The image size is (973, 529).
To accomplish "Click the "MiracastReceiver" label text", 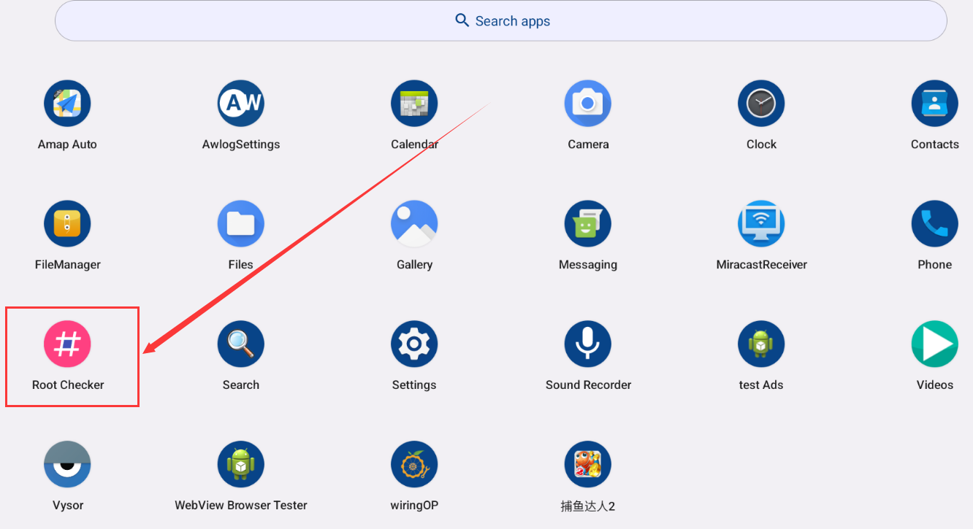I will (x=761, y=265).
